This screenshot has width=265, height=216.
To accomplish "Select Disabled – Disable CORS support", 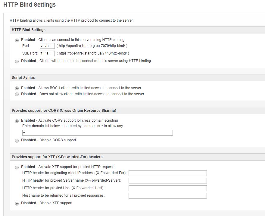I will (x=17, y=141).
